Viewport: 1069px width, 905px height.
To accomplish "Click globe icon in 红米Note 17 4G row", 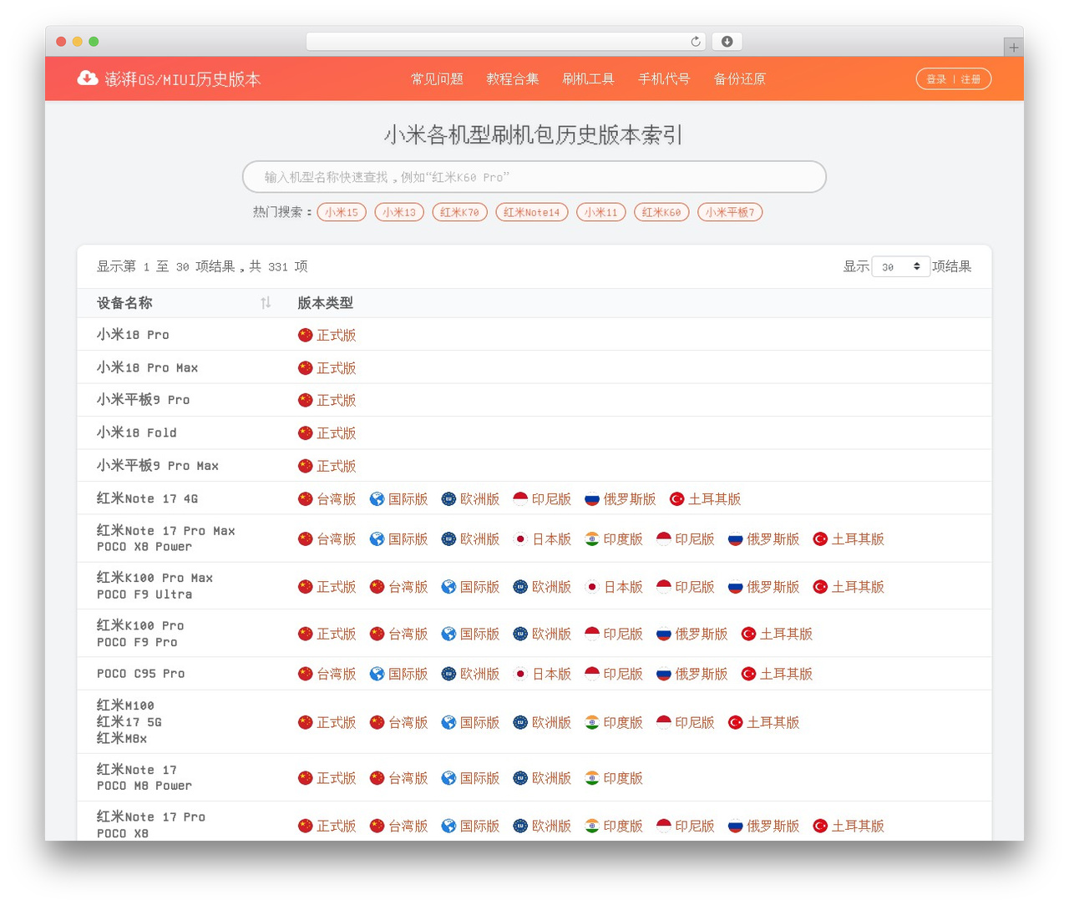I will point(377,499).
